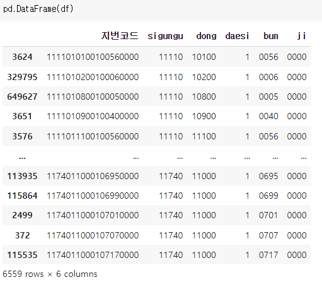Click dong value 10200

click(204, 77)
